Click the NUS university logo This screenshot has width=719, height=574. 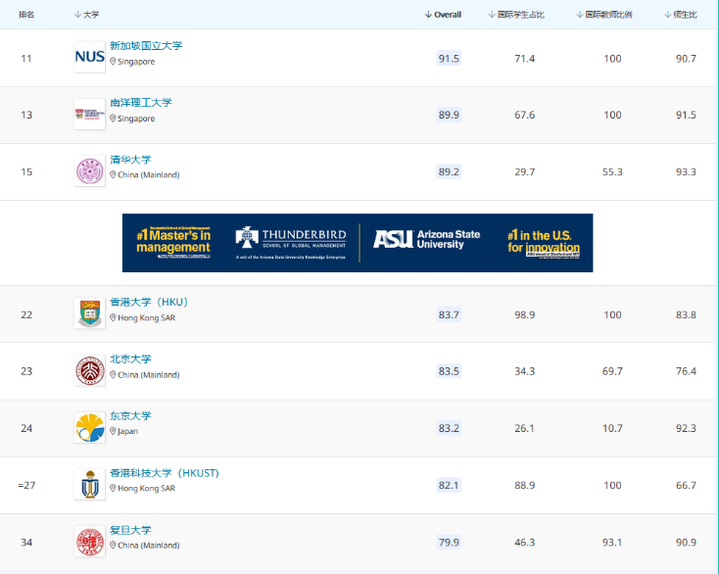89,57
